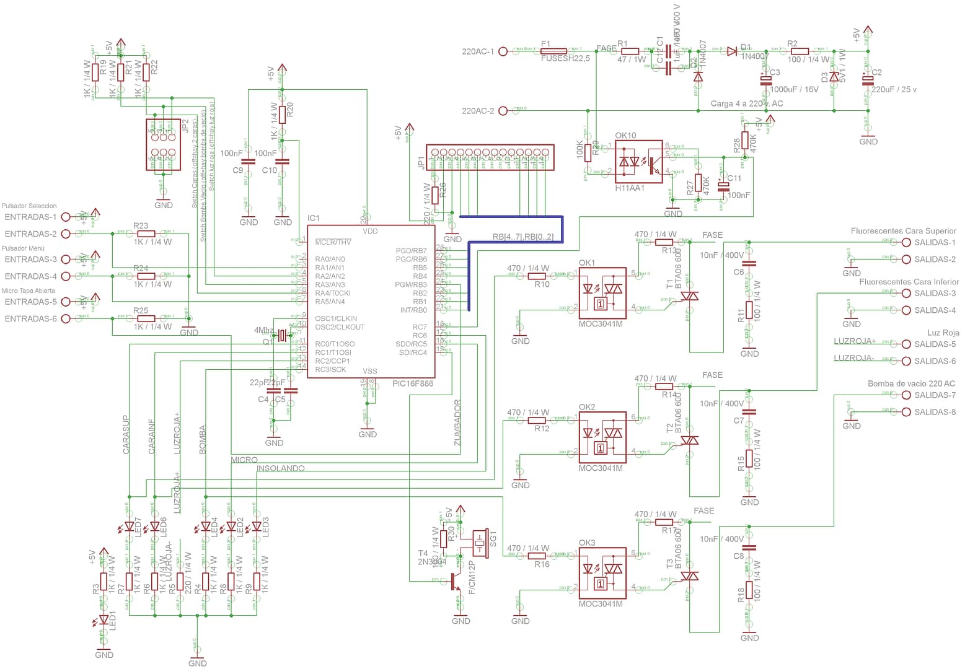
Task: Click the 'Pulsador Menú' text
Action: [x=23, y=248]
